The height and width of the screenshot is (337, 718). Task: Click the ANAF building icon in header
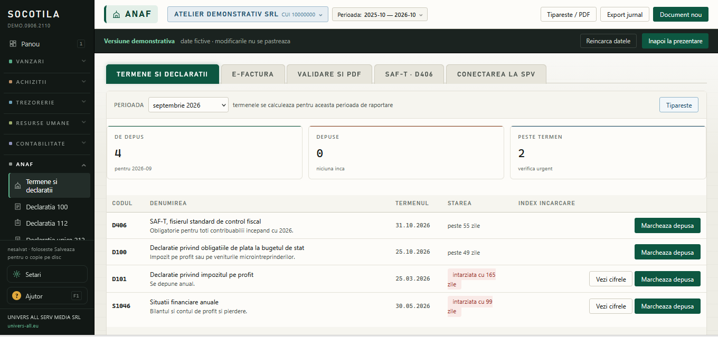[117, 14]
